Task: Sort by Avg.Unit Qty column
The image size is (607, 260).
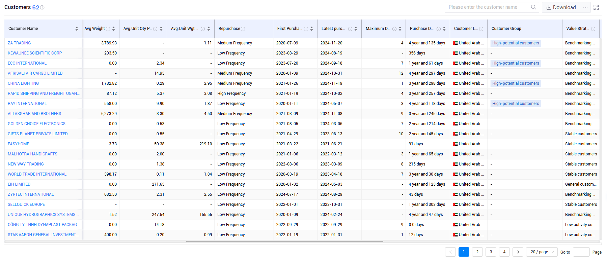Action: tap(161, 29)
